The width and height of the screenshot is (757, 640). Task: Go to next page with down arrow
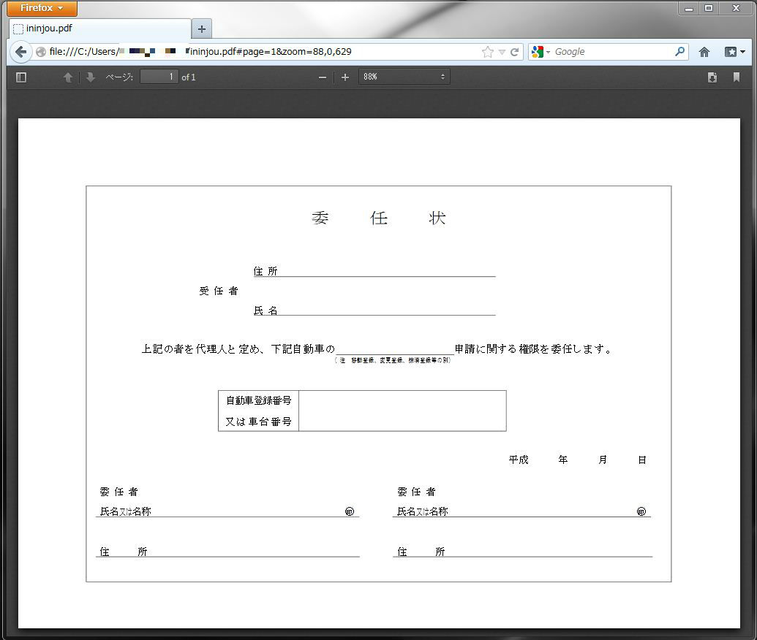pyautogui.click(x=90, y=77)
